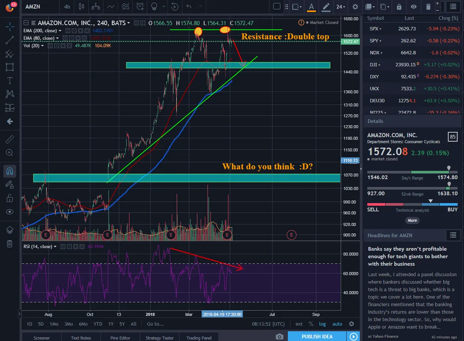
Task: Hide selected drawing with floating toolbar eye
Action: (413, 6)
